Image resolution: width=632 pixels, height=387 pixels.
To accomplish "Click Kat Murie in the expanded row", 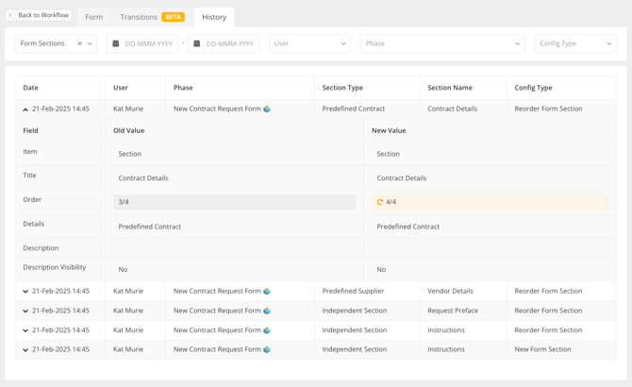I will click(x=128, y=109).
